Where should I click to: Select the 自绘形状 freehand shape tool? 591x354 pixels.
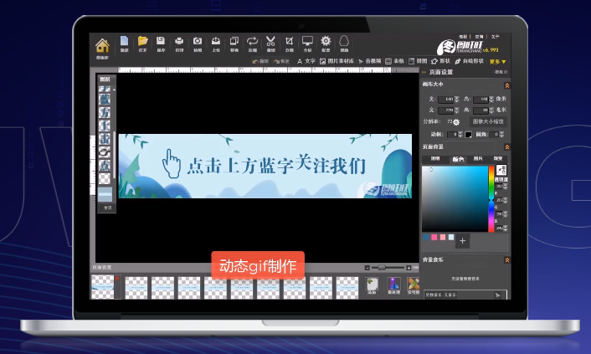point(469,61)
